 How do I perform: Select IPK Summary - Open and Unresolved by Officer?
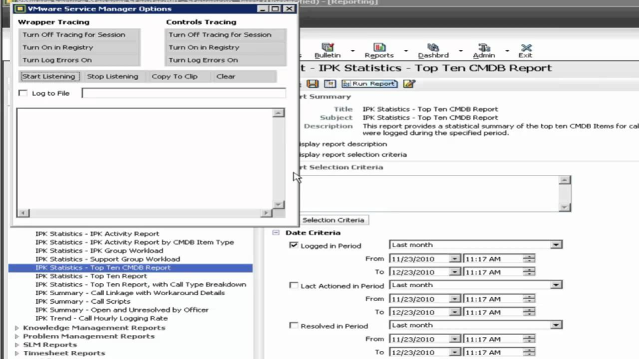click(x=121, y=310)
